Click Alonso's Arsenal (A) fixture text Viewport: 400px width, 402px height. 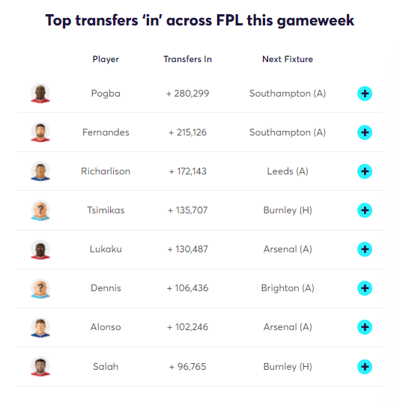click(x=288, y=327)
